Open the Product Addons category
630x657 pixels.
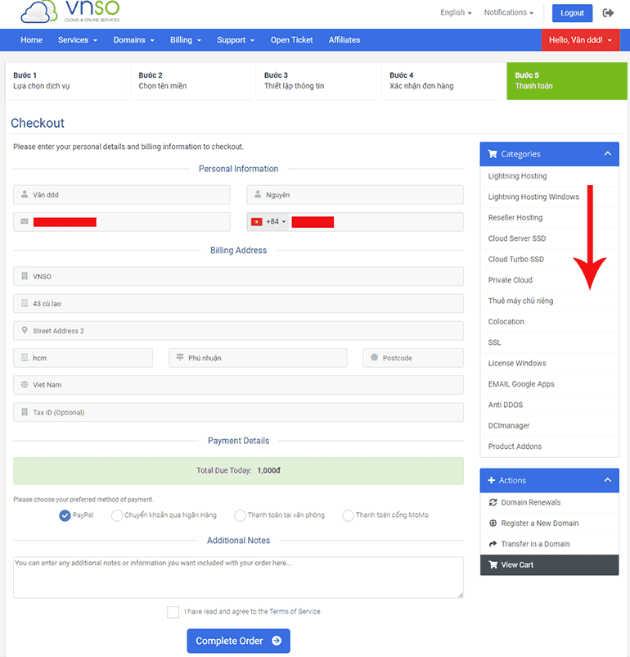pyautogui.click(x=549, y=446)
